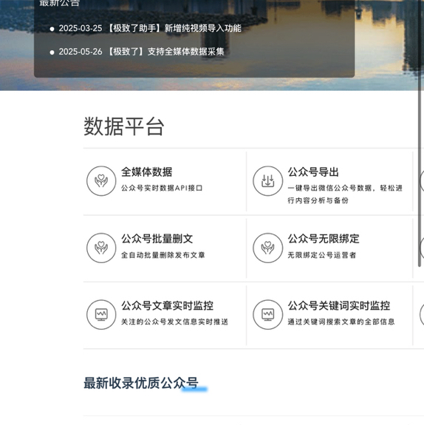Open the 2025-03-25 新增纯视频导入功能 announcement
Image resolution: width=424 pixels, height=425 pixels.
[x=150, y=28]
